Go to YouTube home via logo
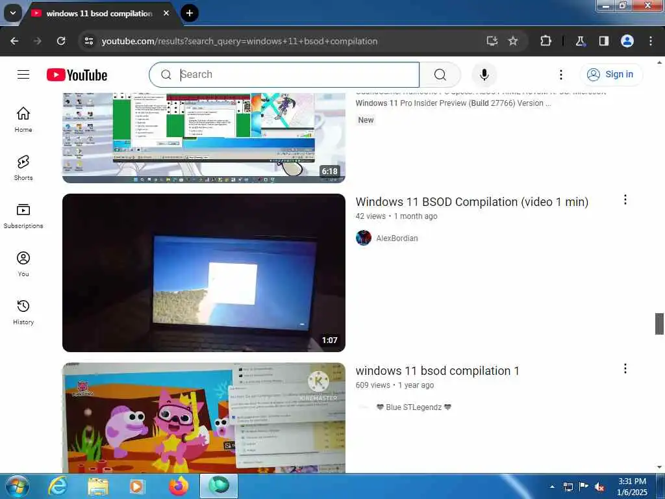Viewport: 665px width, 499px height. [77, 75]
